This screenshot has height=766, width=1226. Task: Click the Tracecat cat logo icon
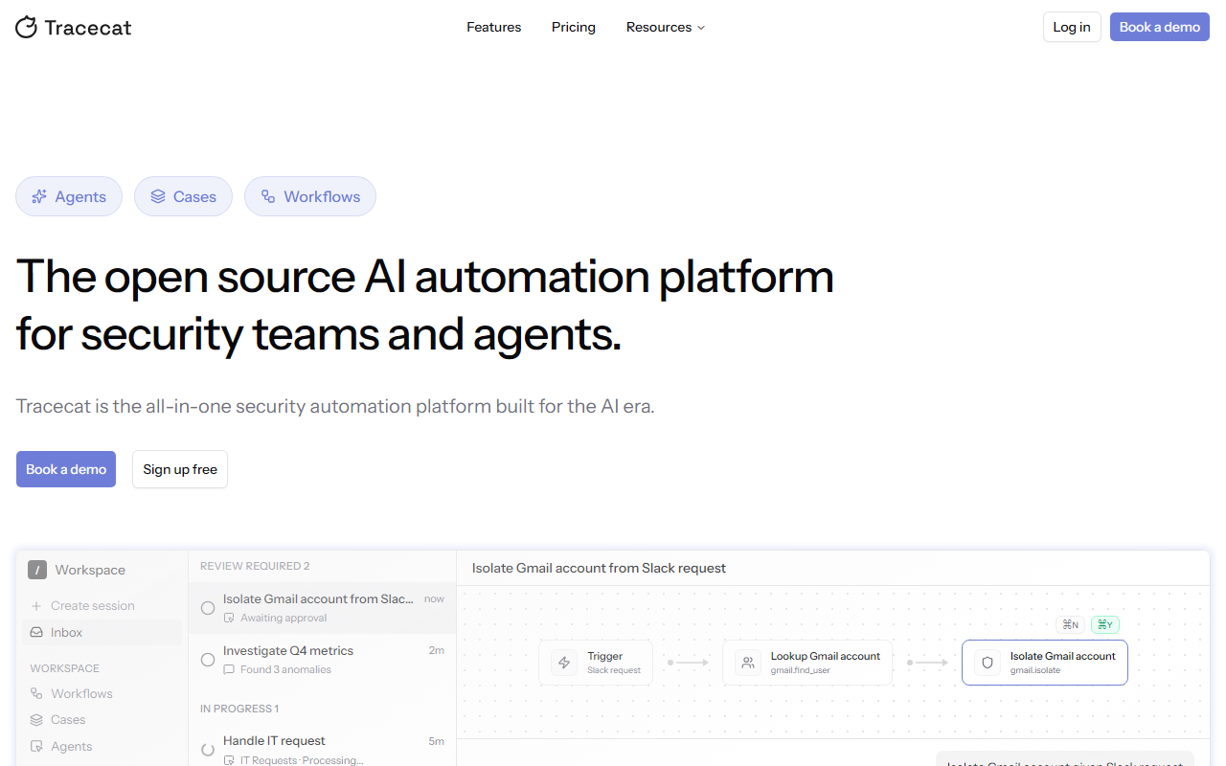(26, 27)
